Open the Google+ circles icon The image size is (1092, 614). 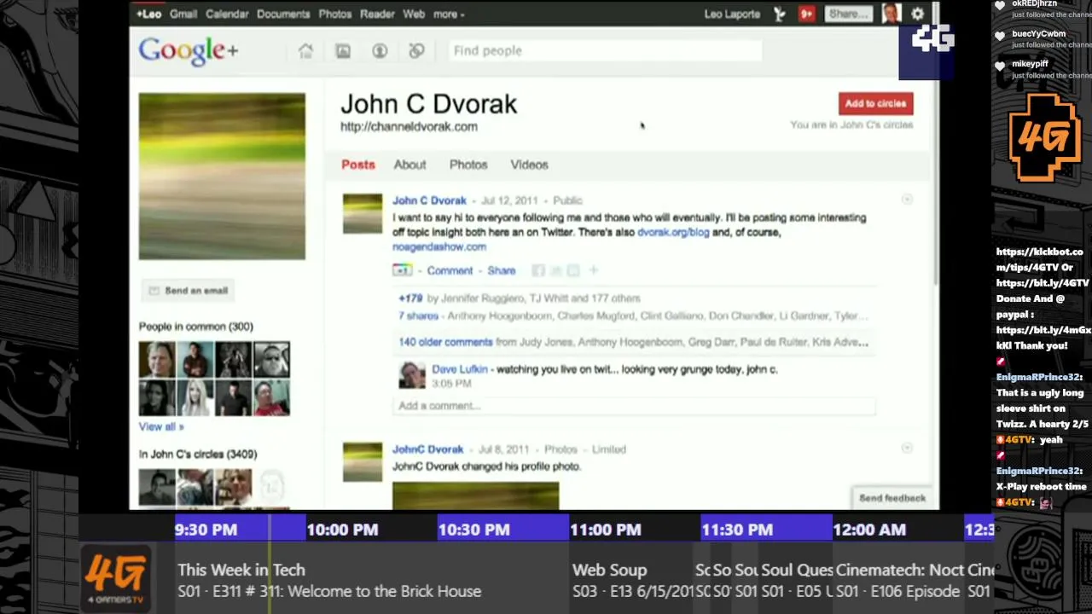pos(416,51)
